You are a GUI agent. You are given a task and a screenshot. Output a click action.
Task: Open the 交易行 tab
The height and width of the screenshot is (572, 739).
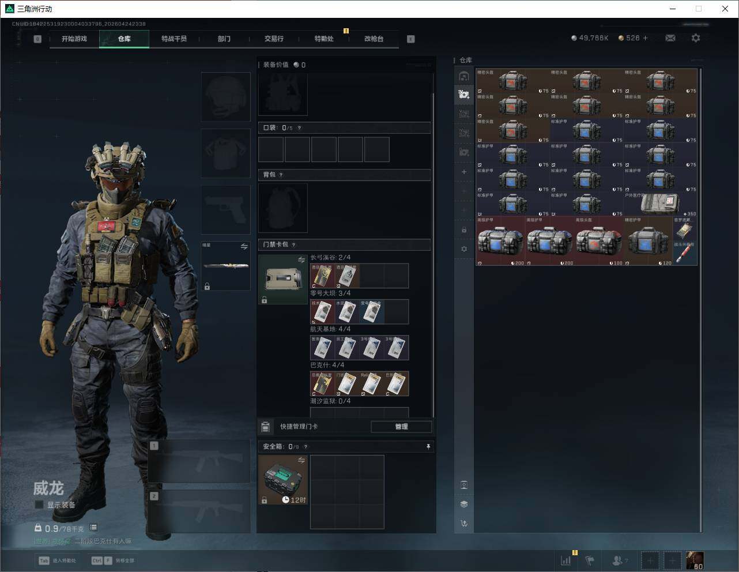pyautogui.click(x=274, y=39)
